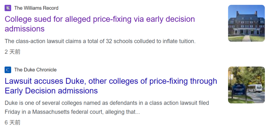Click the "2 天前" timestamp
This screenshot has height=130, width=275.
coord(12,52)
